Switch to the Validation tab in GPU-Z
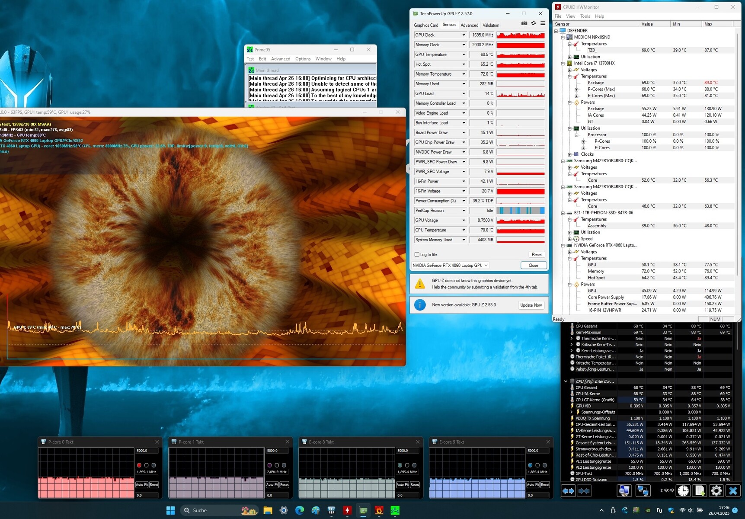745x519 pixels. pyautogui.click(x=491, y=25)
